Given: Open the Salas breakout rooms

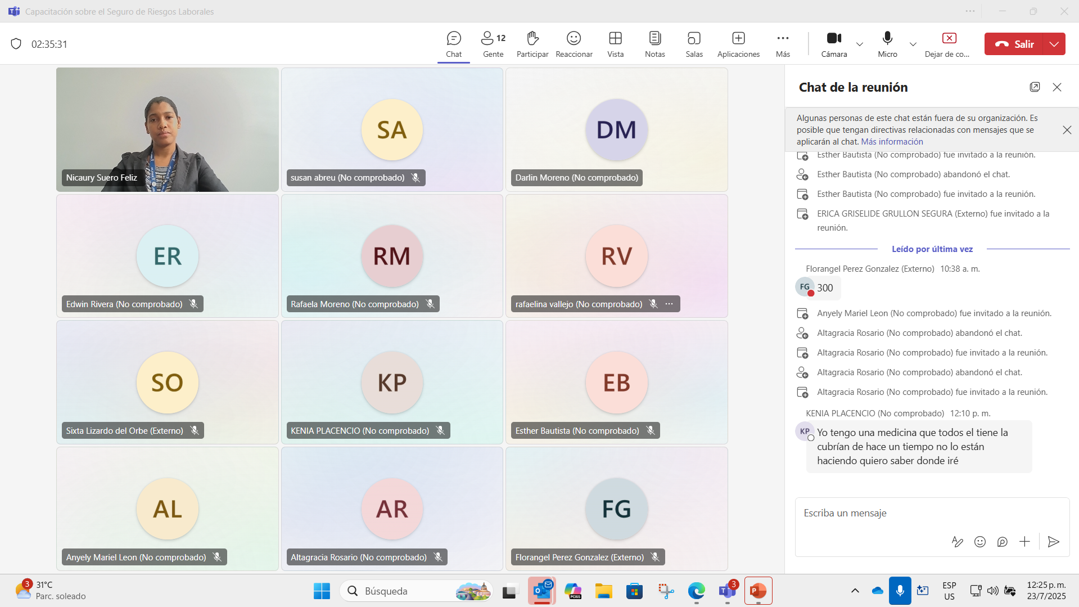Looking at the screenshot, I should pyautogui.click(x=694, y=44).
